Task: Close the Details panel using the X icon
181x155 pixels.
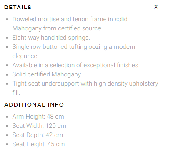Action: 156,7
